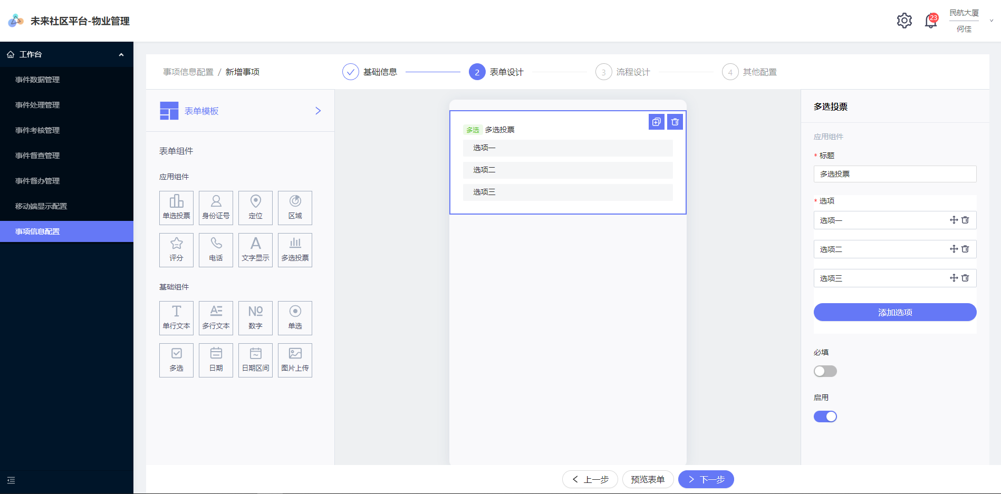Add the 图片上传 image upload component

coord(295,360)
